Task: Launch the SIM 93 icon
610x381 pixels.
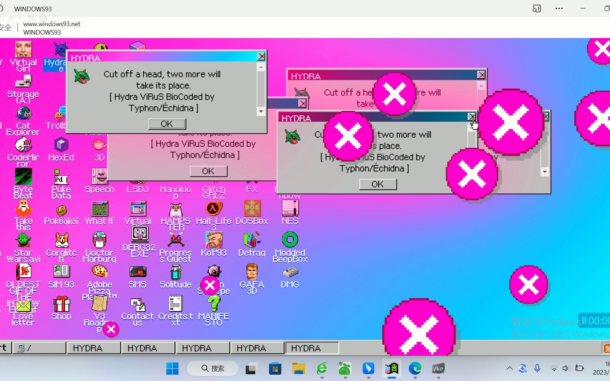Action: (61, 277)
